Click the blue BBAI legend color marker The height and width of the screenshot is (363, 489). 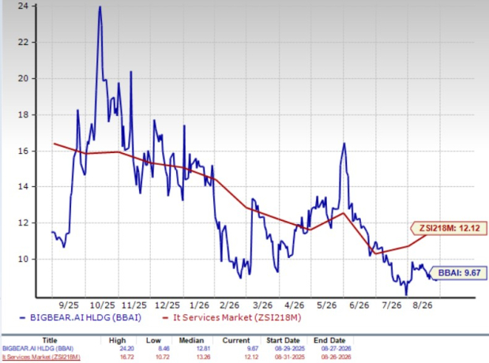(x=22, y=318)
